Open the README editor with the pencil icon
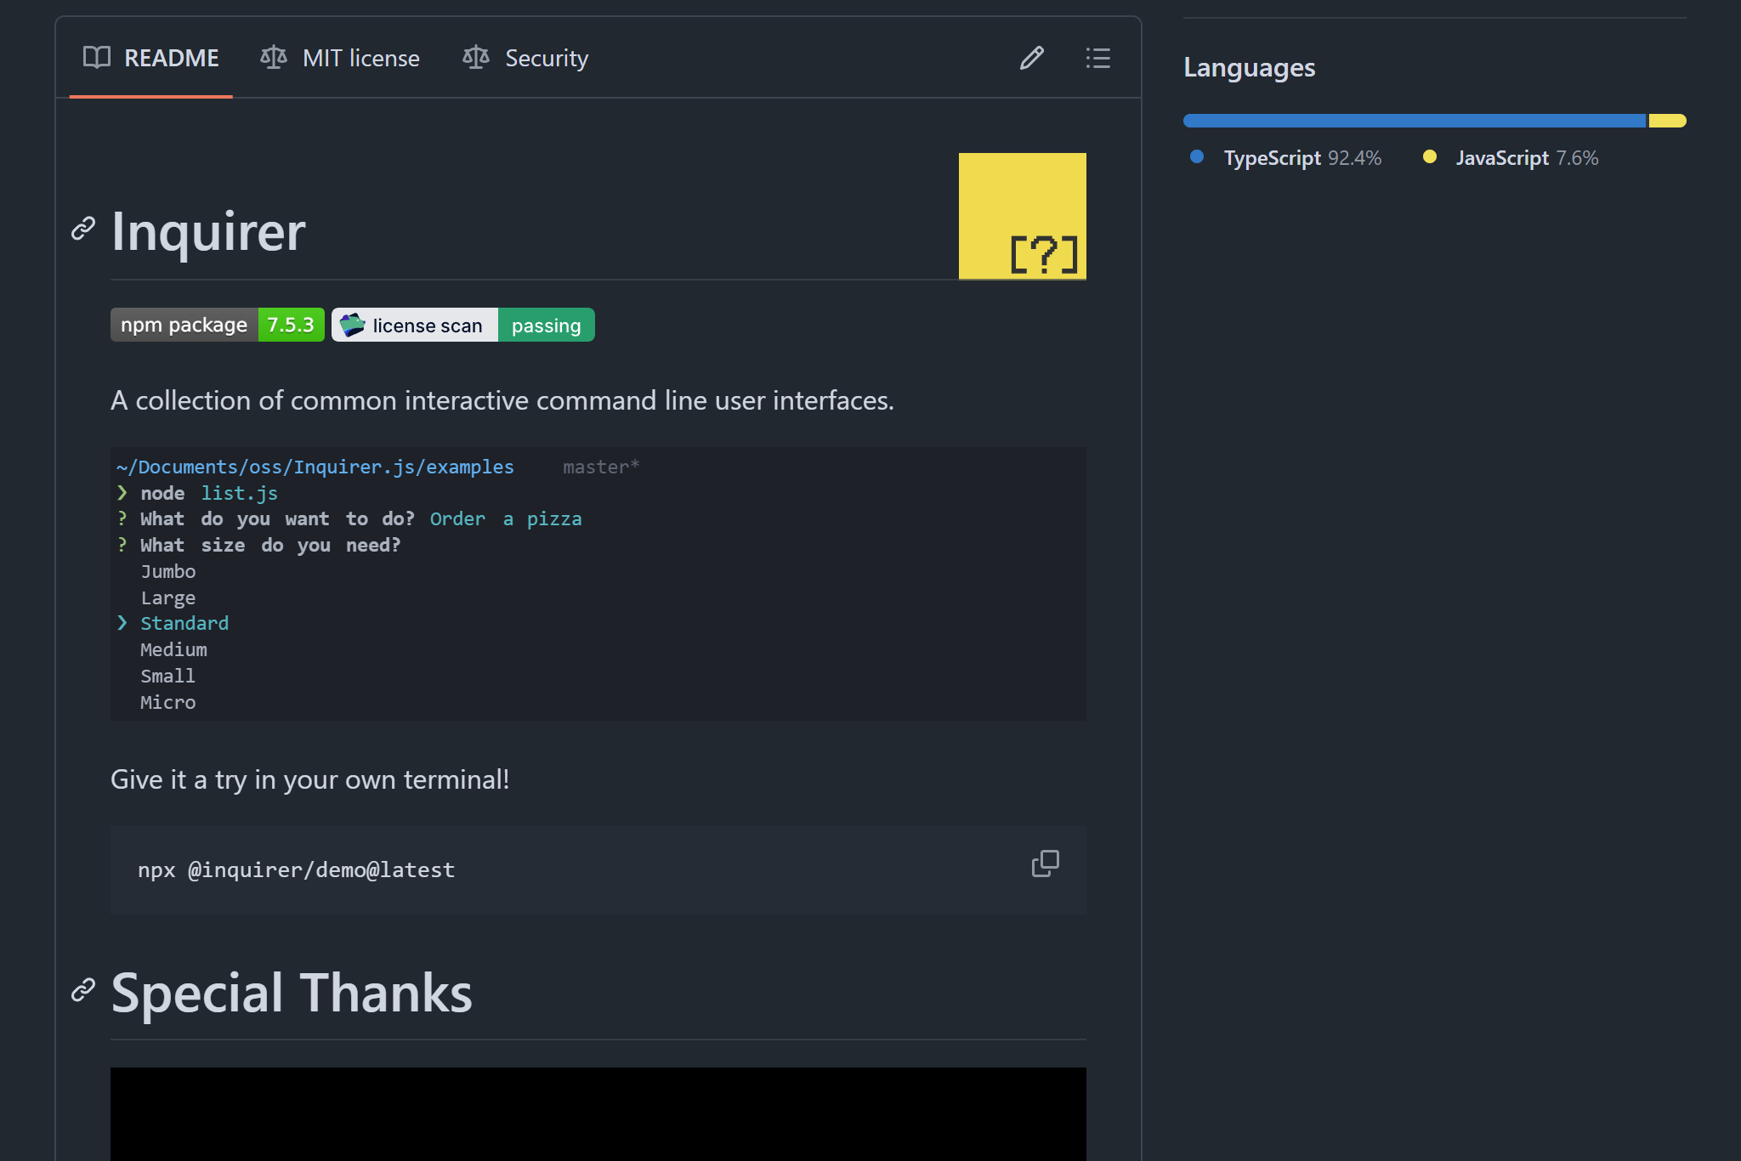Viewport: 1741px width, 1161px height. point(1031,58)
